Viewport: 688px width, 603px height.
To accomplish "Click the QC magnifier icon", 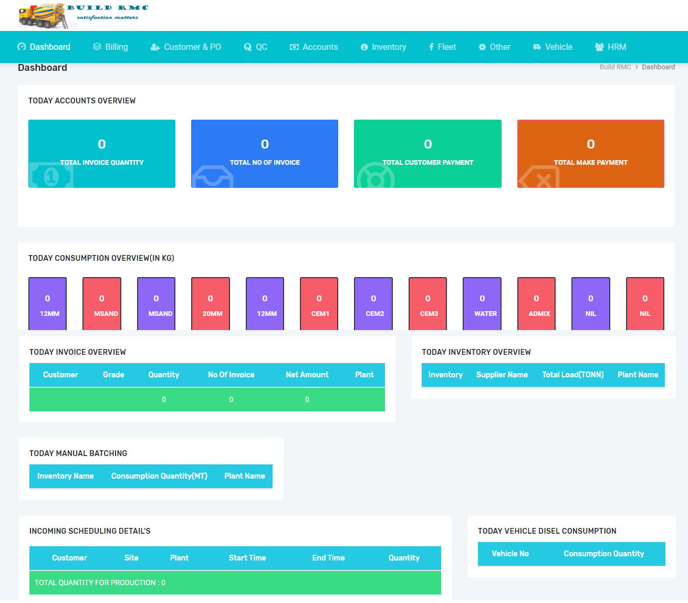I will click(x=248, y=47).
